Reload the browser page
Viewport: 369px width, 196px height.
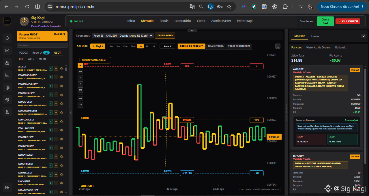click(27, 6)
